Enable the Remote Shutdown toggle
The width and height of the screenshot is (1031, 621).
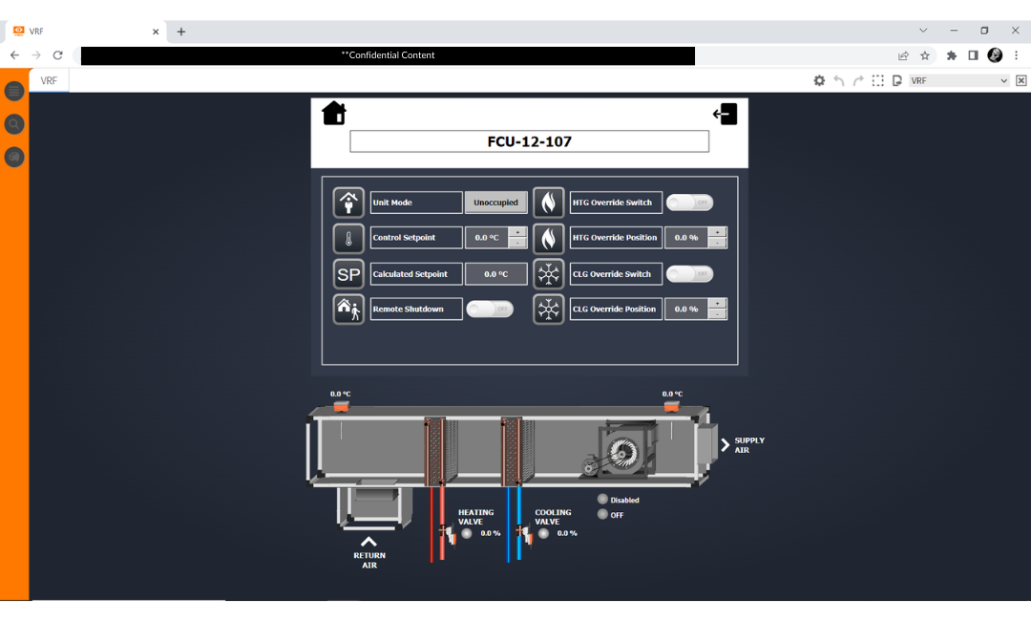pos(490,309)
